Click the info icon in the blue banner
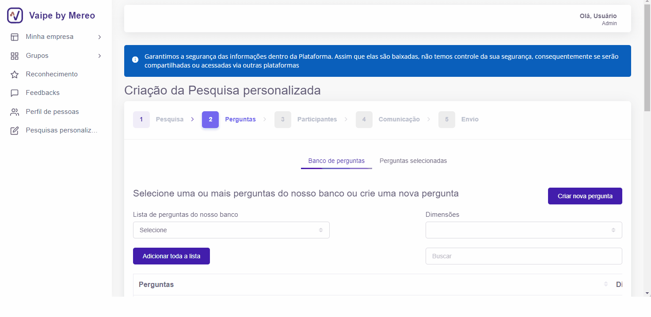Image resolution: width=651 pixels, height=317 pixels. click(135, 60)
